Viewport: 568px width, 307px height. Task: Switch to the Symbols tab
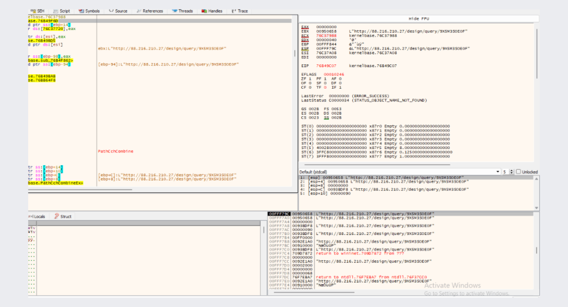point(89,11)
